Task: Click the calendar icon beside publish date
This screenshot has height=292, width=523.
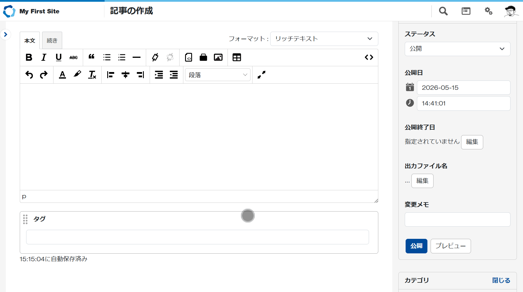Action: coord(410,87)
